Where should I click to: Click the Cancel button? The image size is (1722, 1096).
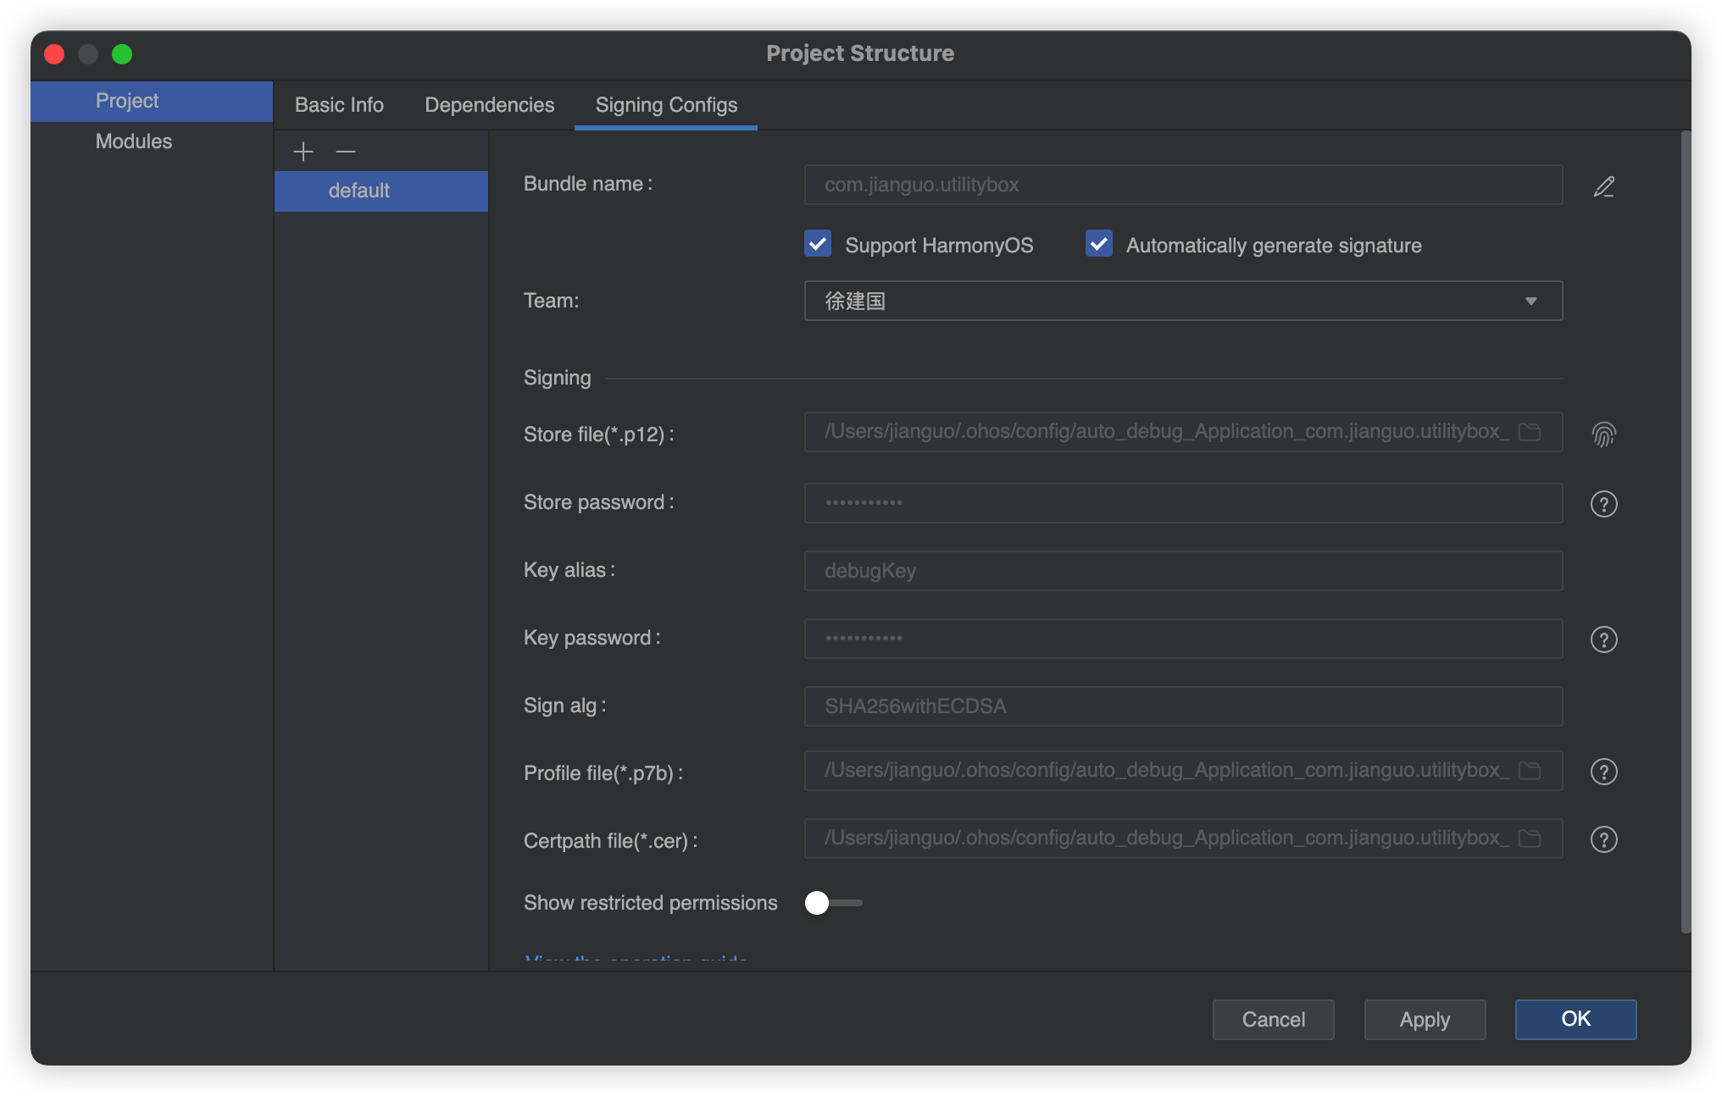1271,1018
